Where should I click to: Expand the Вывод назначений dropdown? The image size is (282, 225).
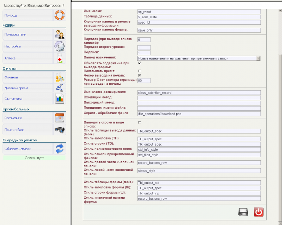pyautogui.click(x=258, y=58)
